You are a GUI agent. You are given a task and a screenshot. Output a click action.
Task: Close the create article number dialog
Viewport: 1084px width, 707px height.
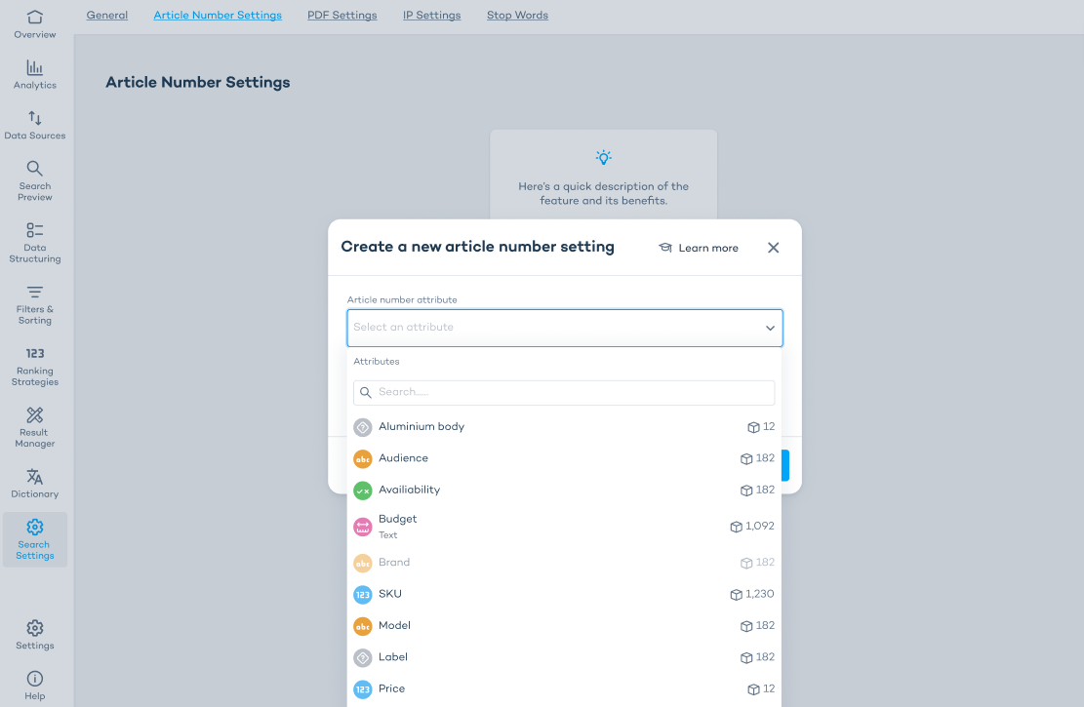coord(773,248)
